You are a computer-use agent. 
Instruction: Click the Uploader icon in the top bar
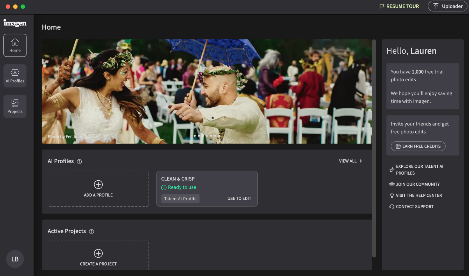click(436, 6)
